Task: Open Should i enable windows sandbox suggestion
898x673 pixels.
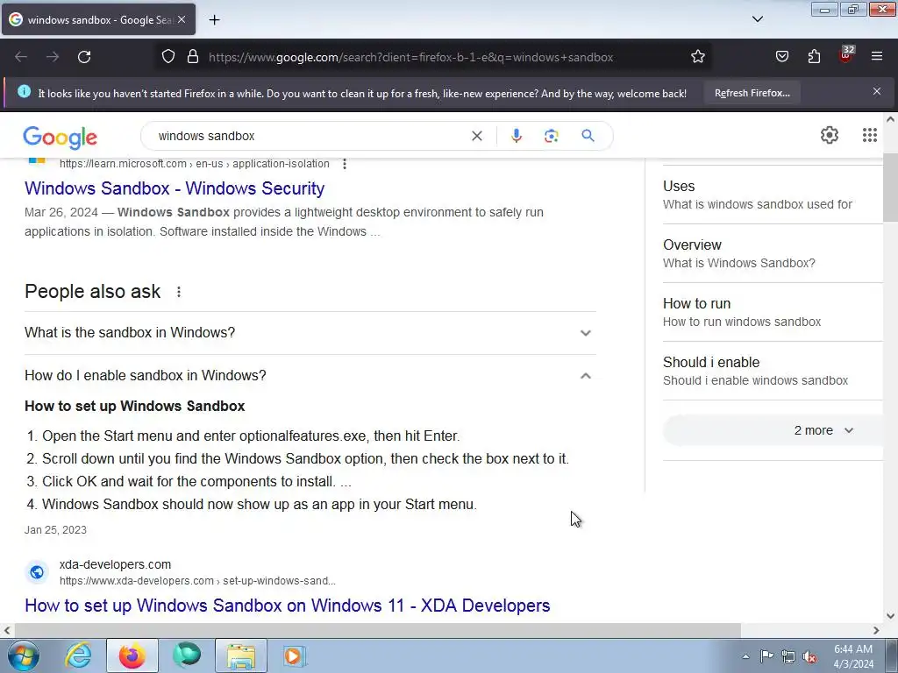Action: coord(772,371)
